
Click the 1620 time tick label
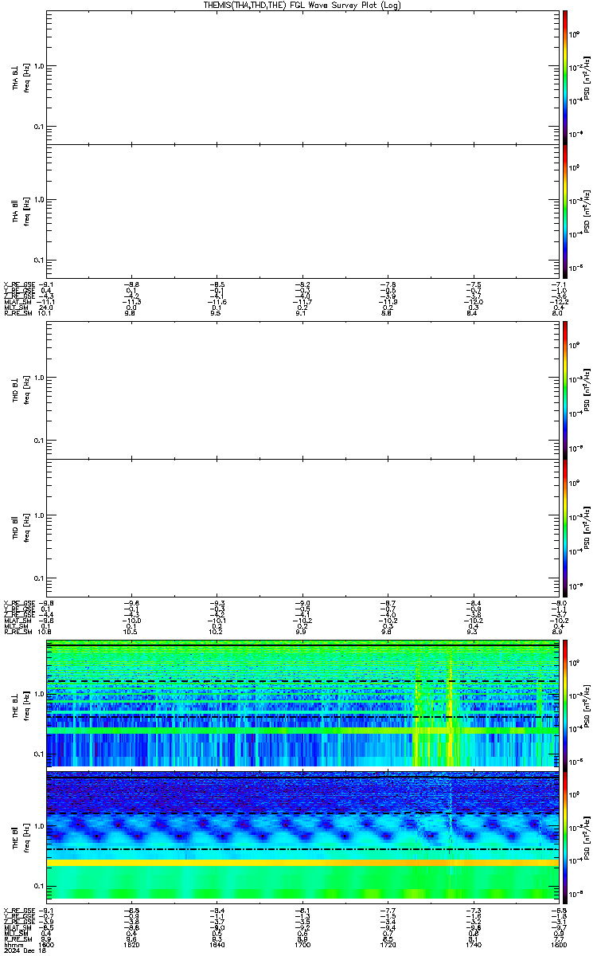(x=132, y=945)
